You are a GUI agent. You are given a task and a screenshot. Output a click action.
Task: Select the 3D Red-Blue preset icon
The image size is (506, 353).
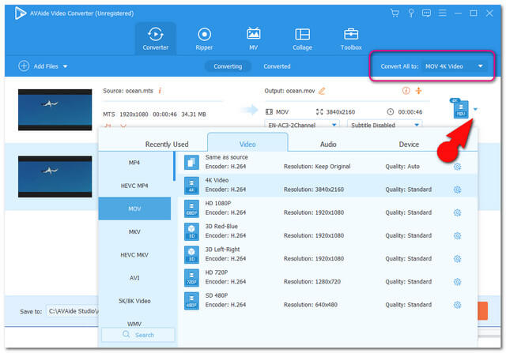coord(191,231)
